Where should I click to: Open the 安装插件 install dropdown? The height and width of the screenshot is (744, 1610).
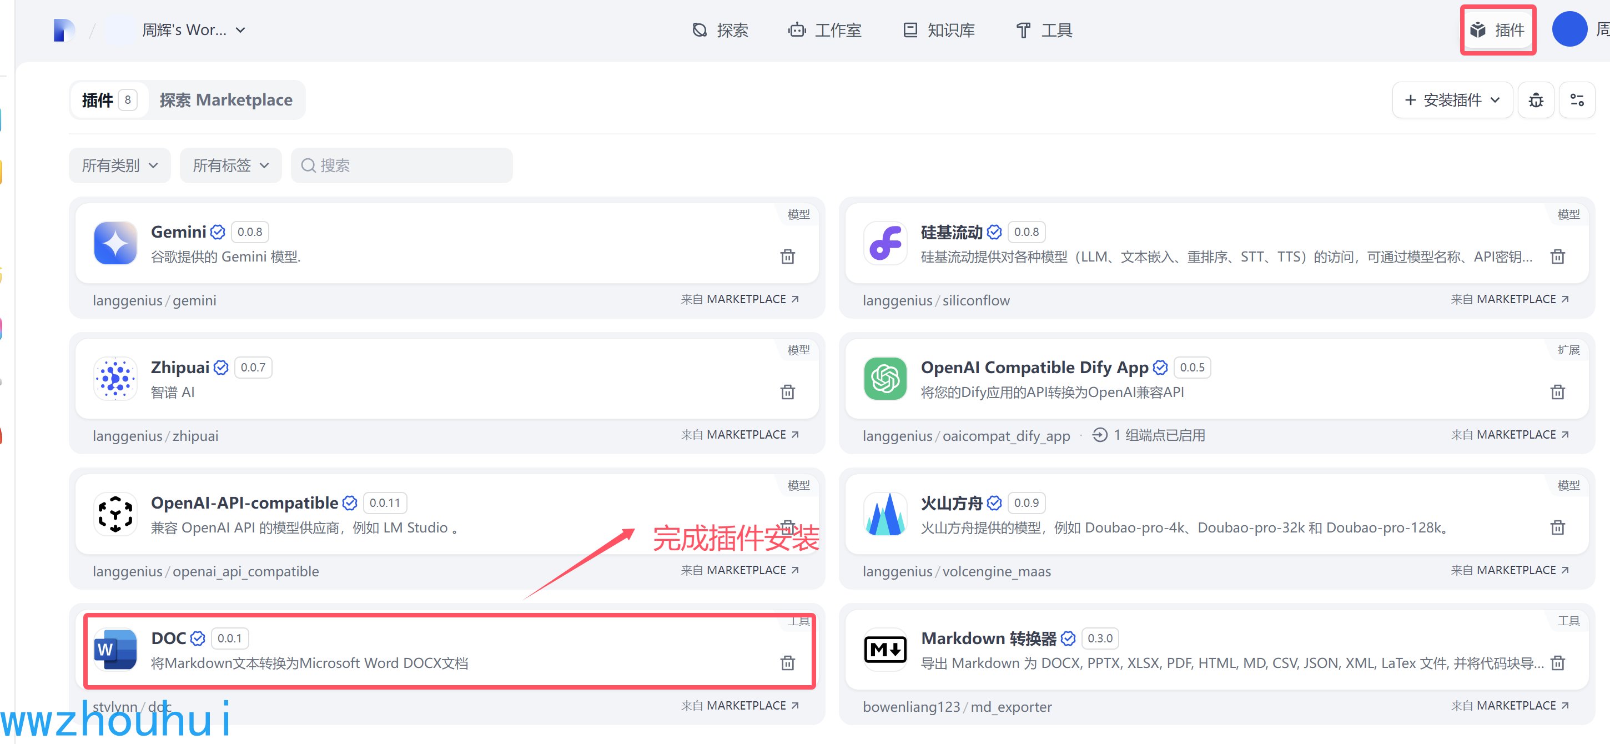tap(1451, 100)
